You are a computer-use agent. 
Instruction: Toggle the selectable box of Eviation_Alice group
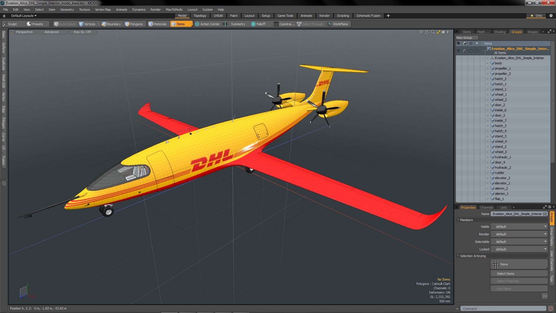(x=471, y=51)
